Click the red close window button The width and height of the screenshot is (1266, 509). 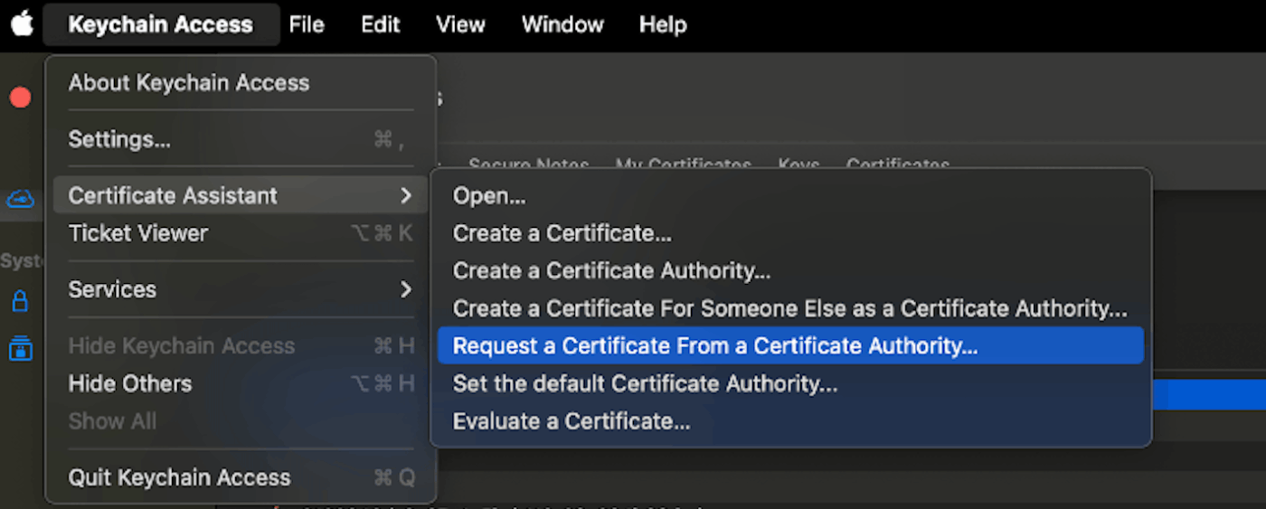point(20,98)
